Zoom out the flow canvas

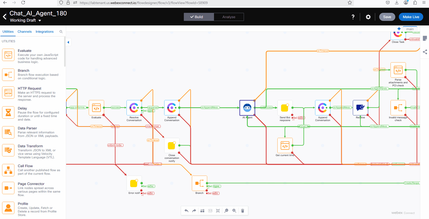[226, 211]
